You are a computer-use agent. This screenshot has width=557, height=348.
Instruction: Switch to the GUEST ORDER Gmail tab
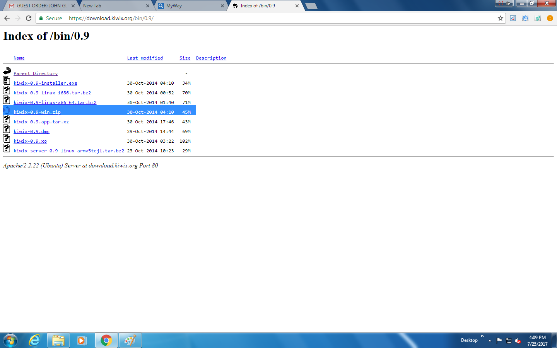click(42, 6)
